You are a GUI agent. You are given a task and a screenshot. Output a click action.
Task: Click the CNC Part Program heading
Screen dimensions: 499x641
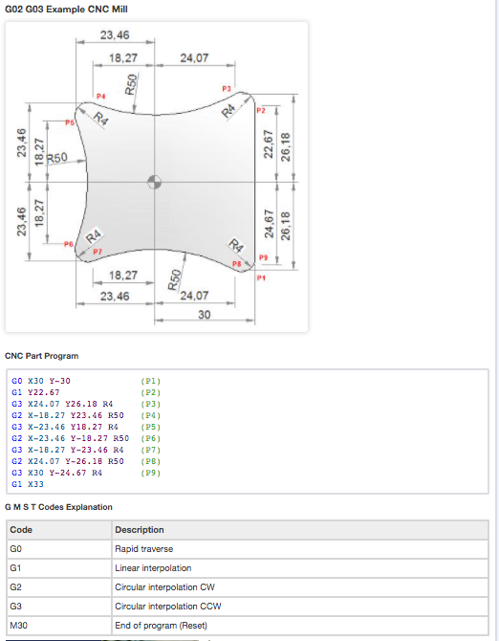(42, 356)
